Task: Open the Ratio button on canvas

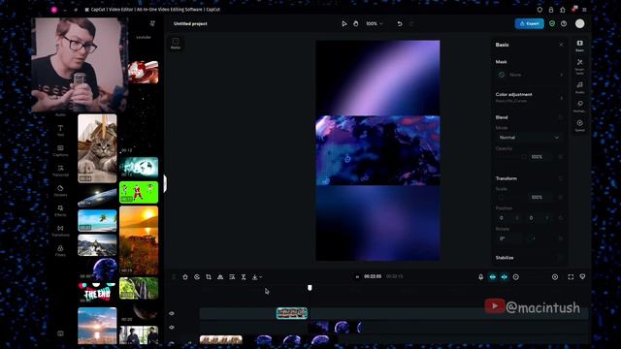Action: 176,43
